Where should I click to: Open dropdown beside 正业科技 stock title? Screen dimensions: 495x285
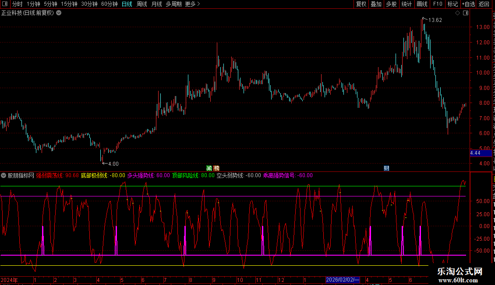(59, 13)
